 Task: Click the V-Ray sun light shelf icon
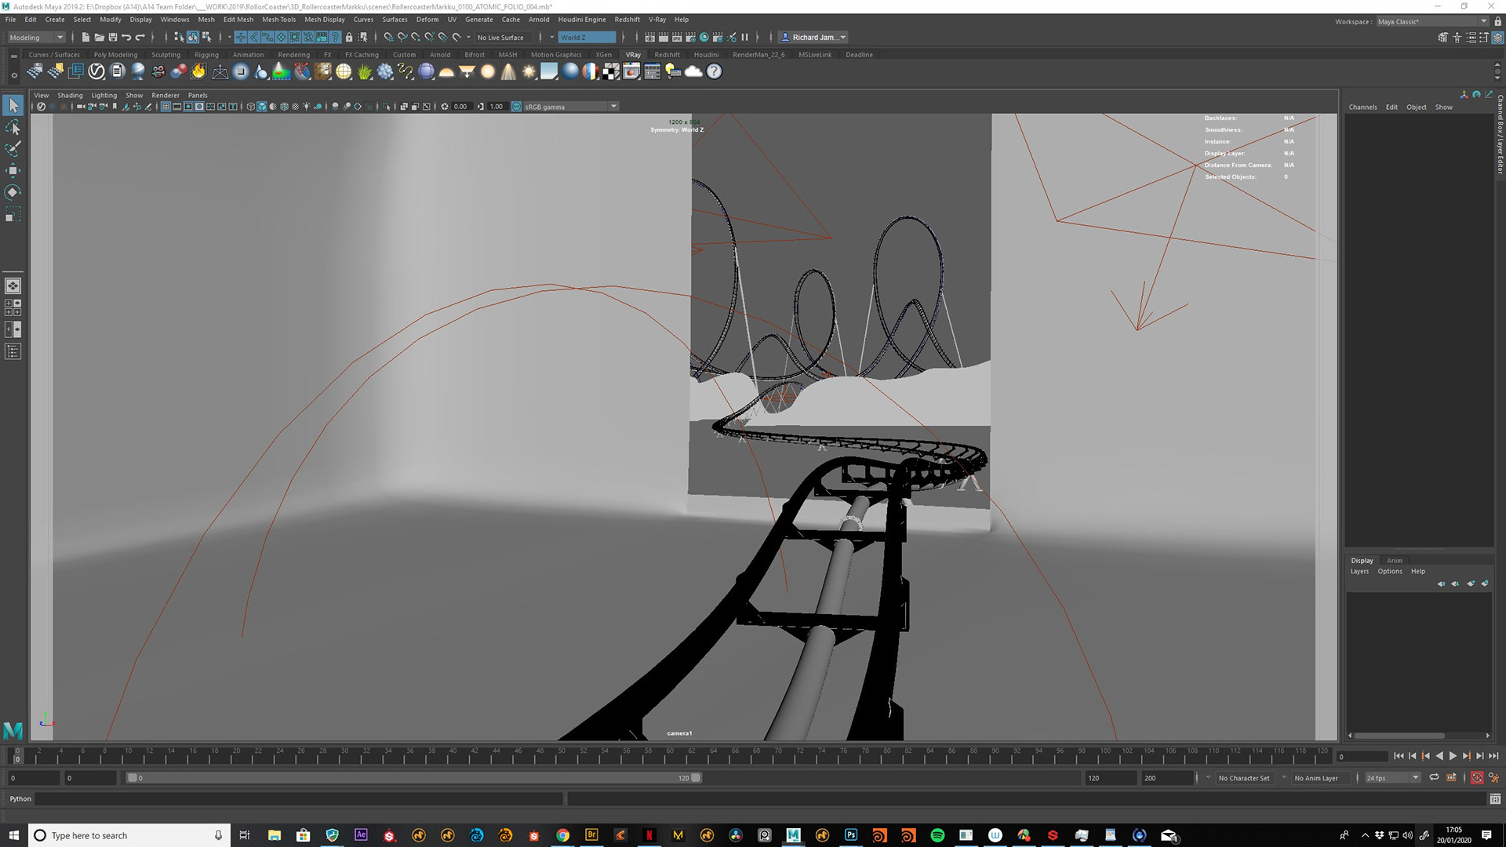point(529,71)
